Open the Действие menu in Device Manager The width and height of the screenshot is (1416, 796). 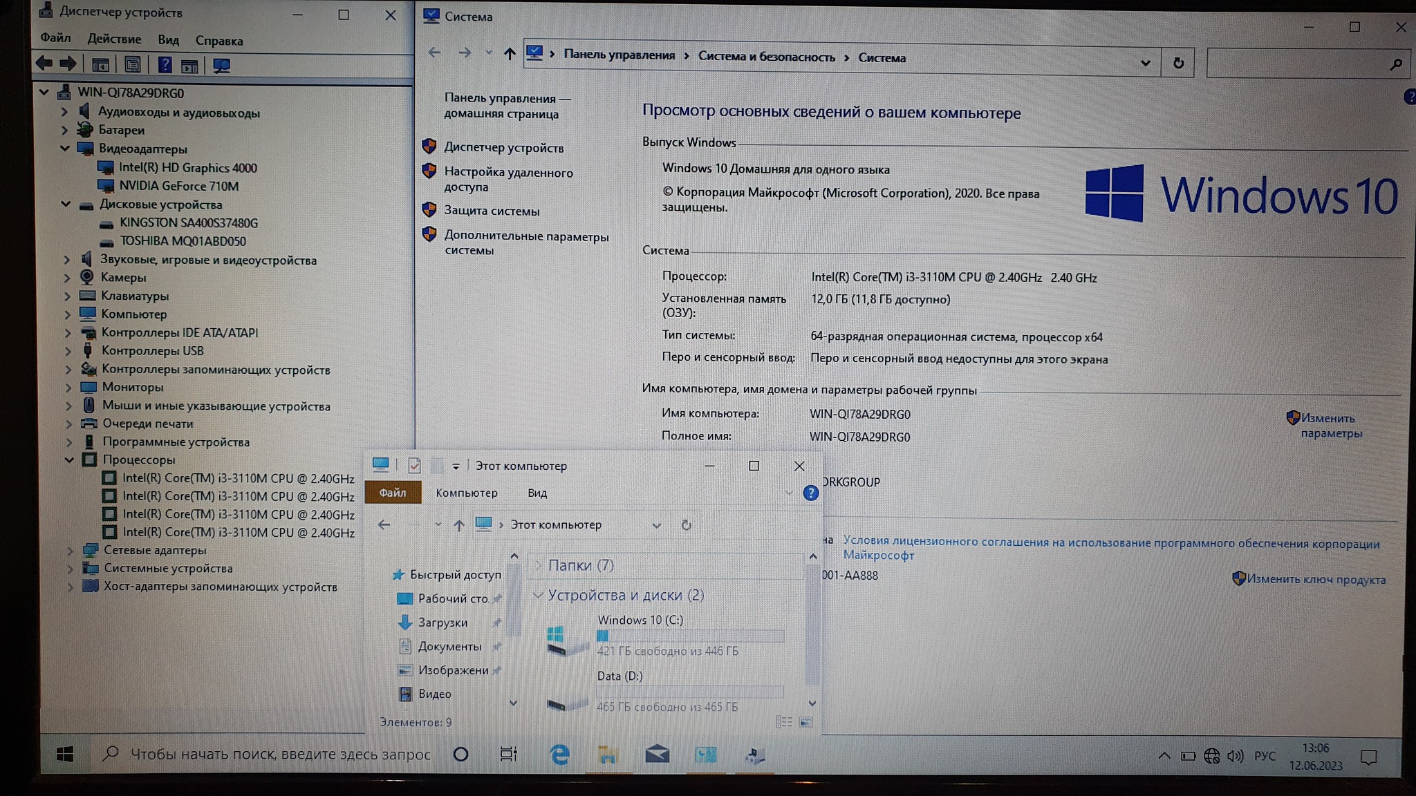tap(114, 39)
